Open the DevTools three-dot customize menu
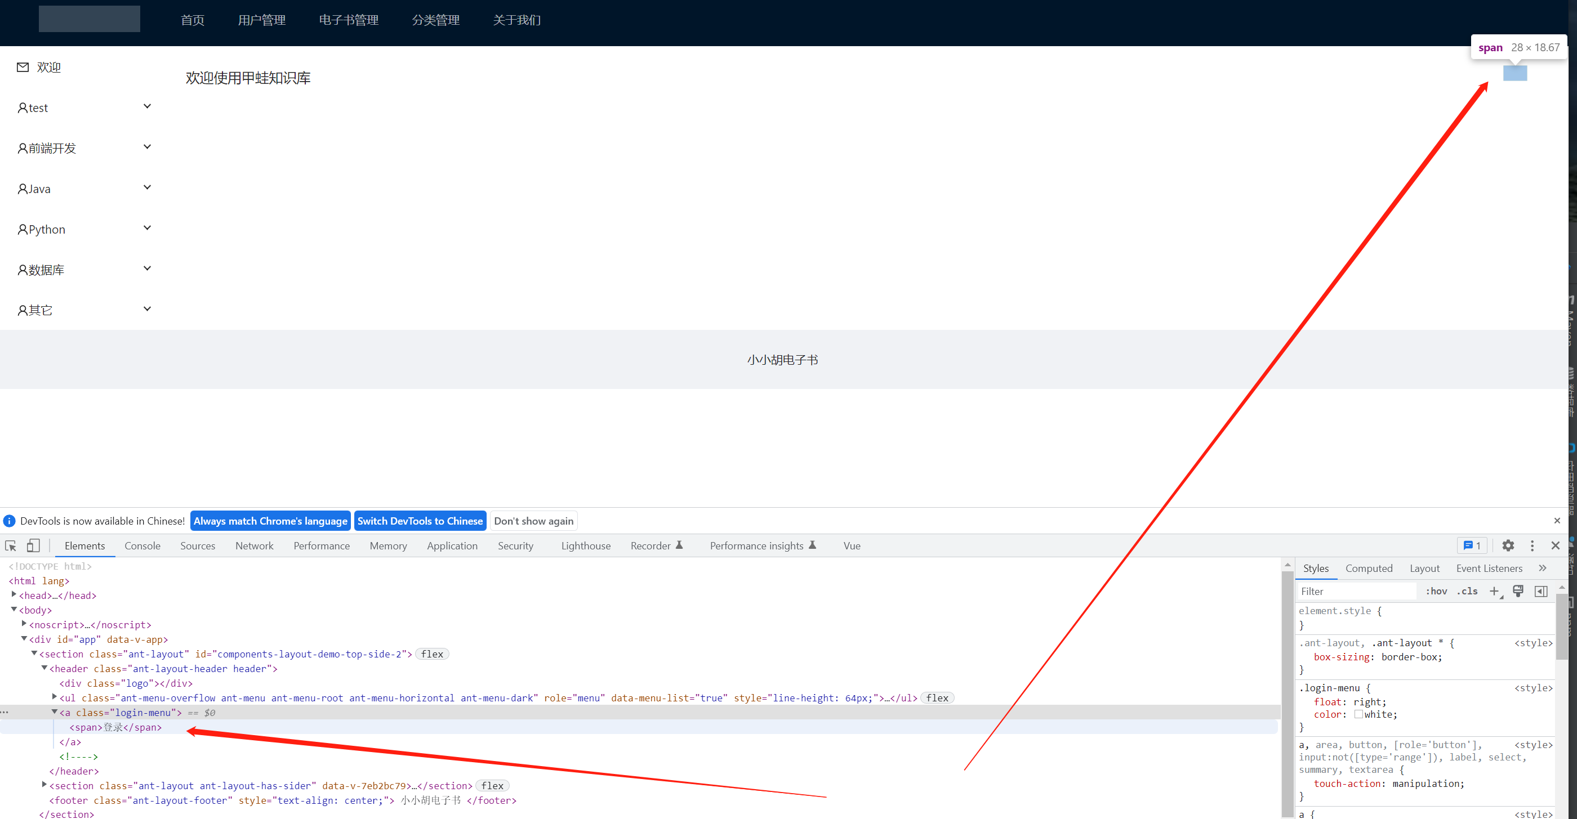 click(1532, 545)
